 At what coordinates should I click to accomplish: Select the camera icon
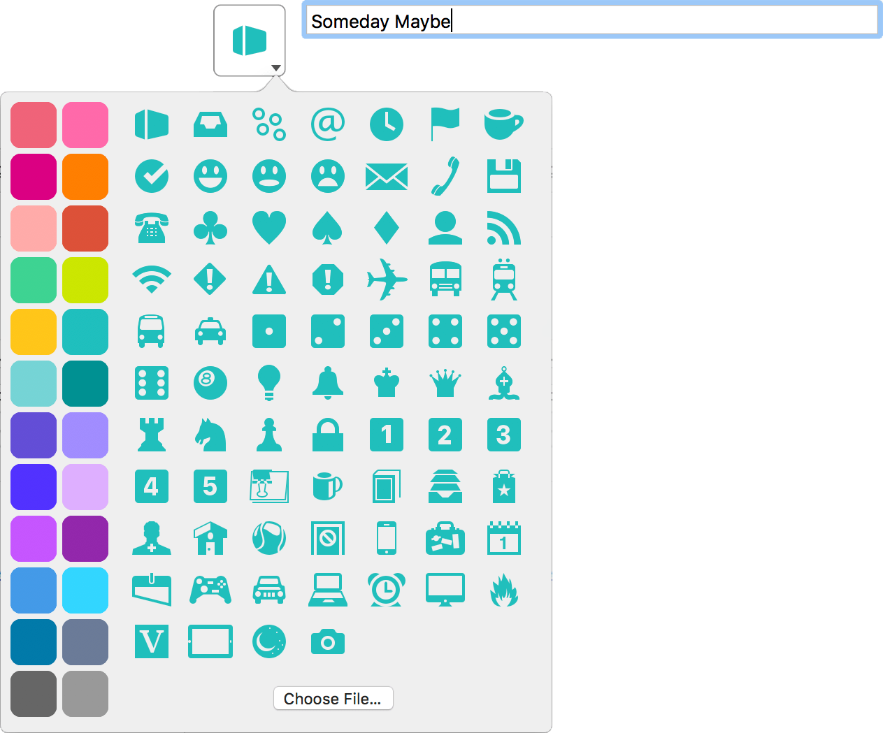(x=328, y=641)
